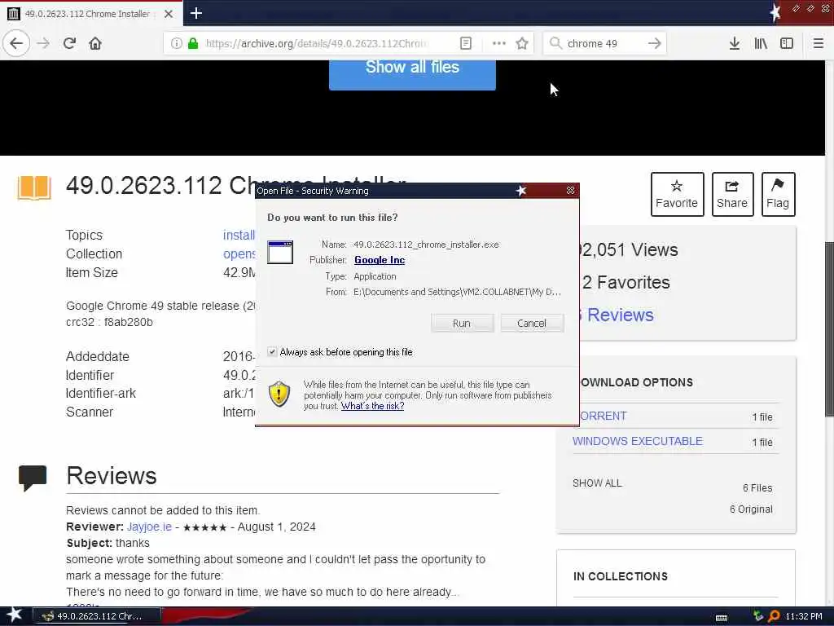Viewport: 834px width, 626px height.
Task: Click the orange magnifier tray icon
Action: [774, 616]
